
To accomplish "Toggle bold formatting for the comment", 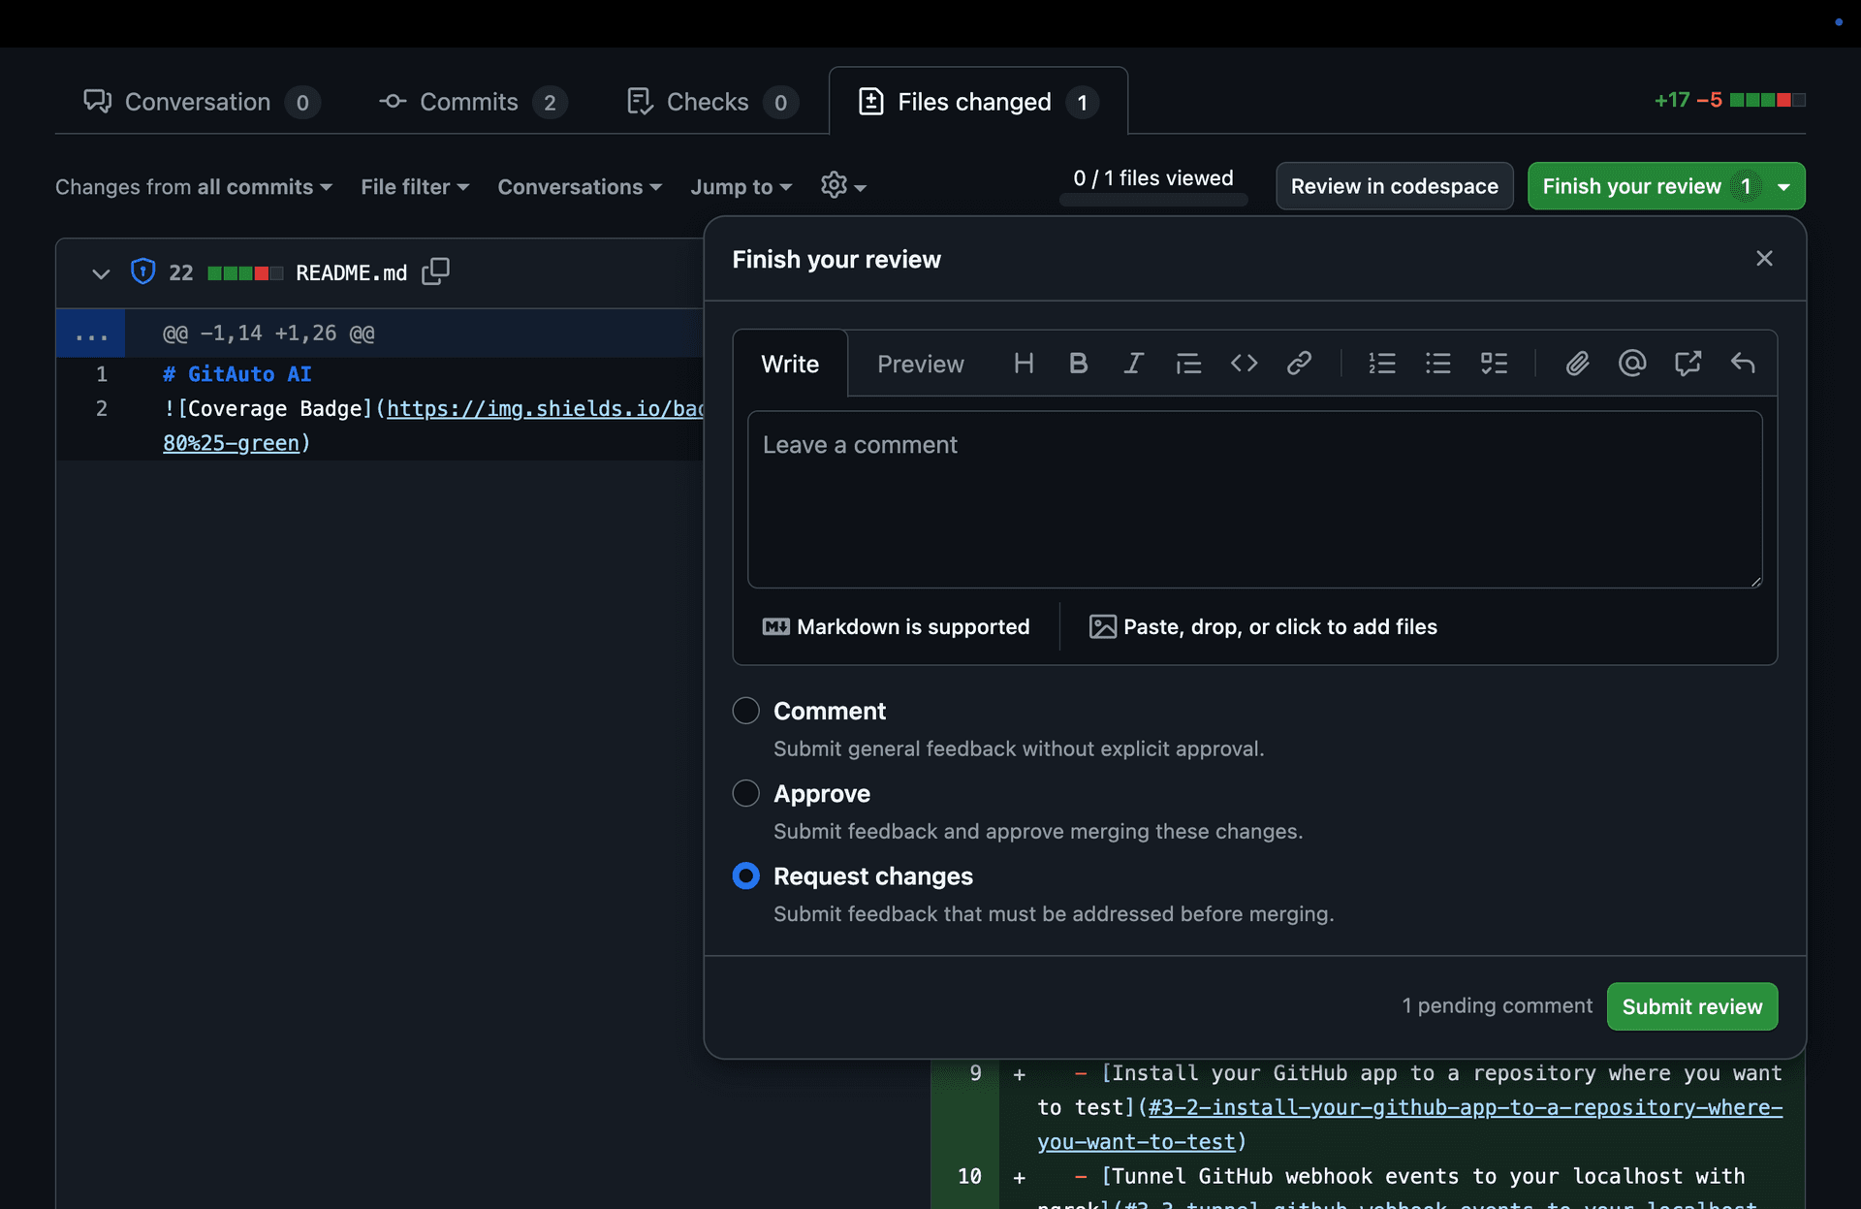I will pyautogui.click(x=1078, y=364).
